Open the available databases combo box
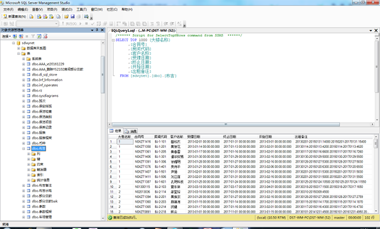The height and width of the screenshot is (229, 380). click(37, 24)
